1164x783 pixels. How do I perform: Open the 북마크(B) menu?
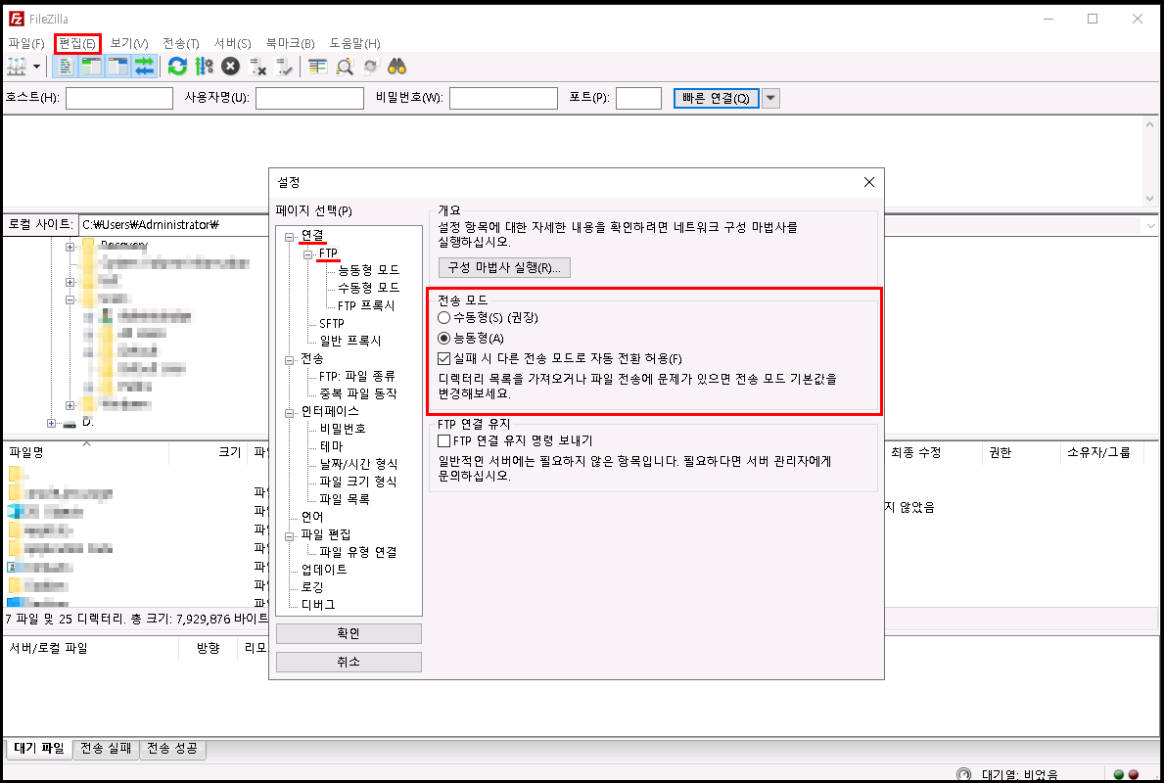tap(290, 44)
